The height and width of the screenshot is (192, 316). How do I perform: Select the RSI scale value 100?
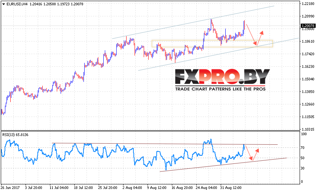(x=304, y=134)
